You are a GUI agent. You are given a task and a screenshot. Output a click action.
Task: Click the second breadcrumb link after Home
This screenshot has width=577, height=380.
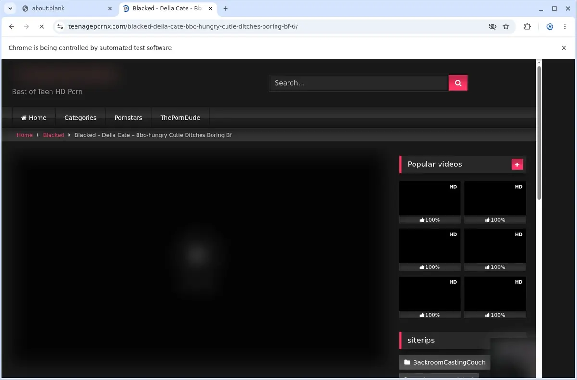click(53, 135)
